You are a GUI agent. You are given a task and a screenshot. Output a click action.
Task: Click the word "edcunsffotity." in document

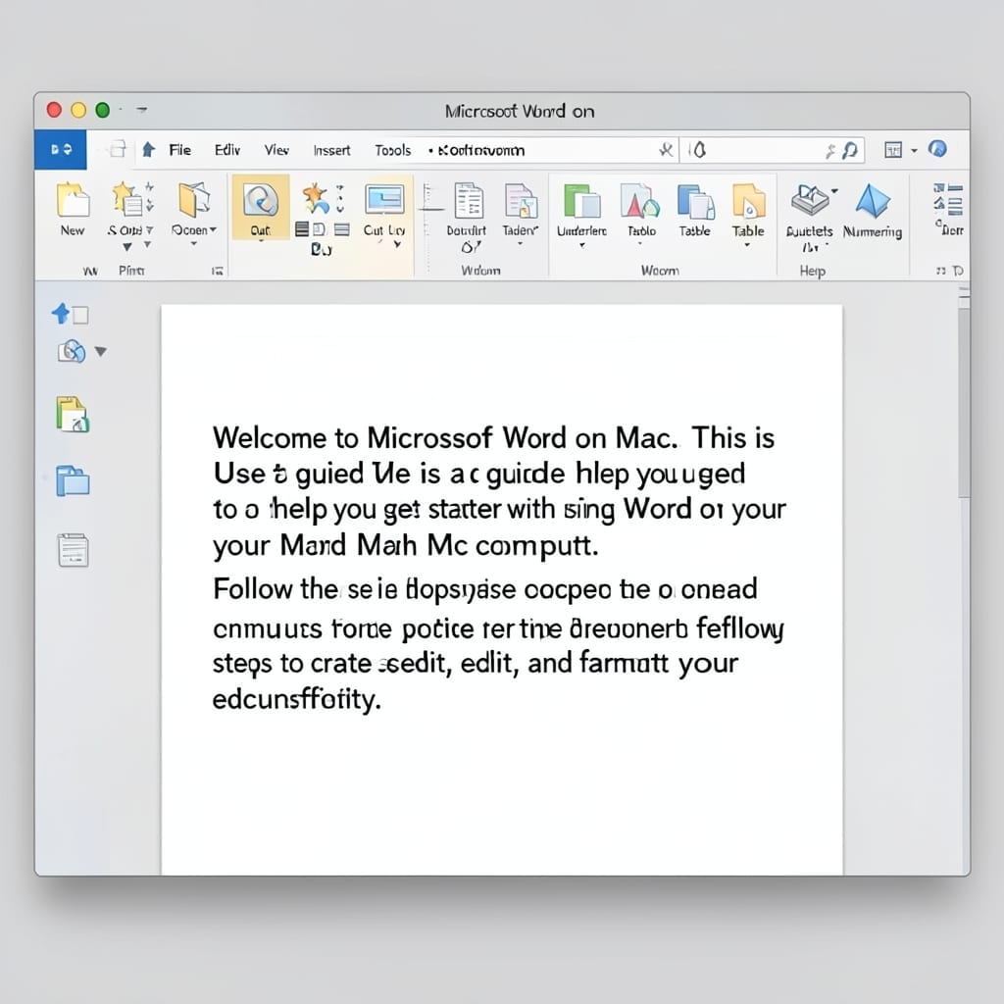(x=296, y=699)
